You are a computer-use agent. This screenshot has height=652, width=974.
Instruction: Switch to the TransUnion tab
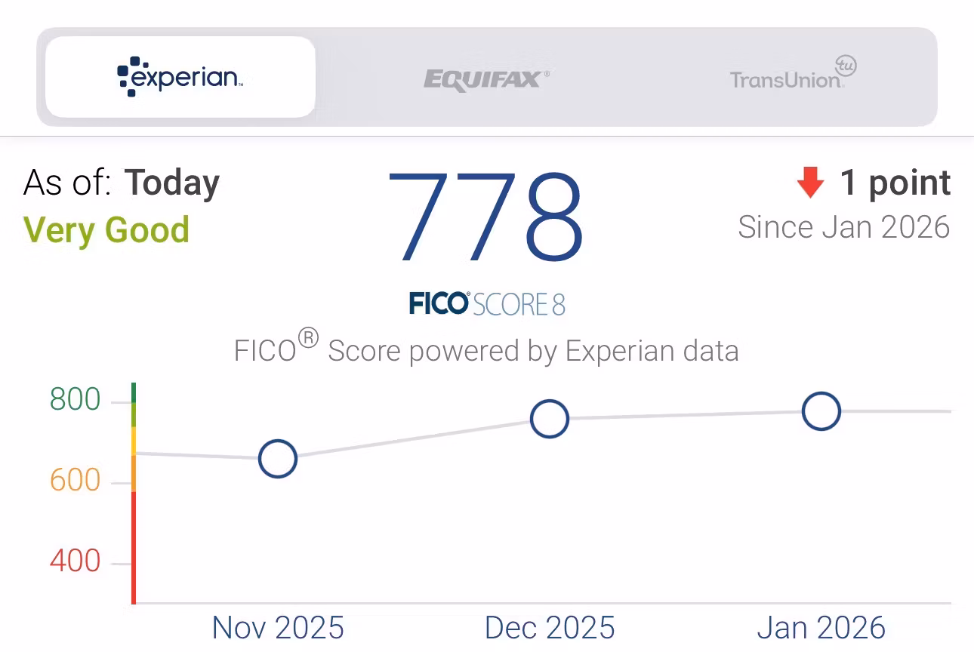[792, 77]
